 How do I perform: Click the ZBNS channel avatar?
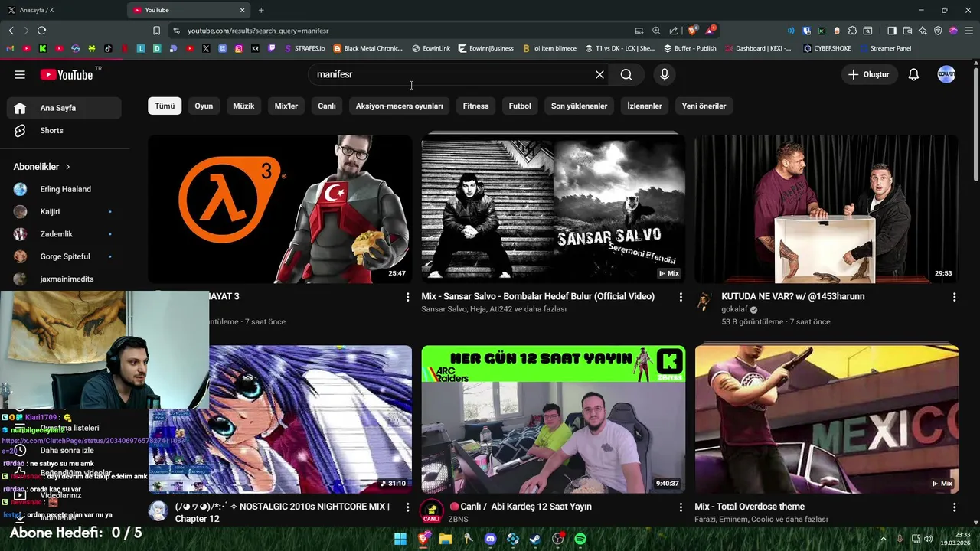pyautogui.click(x=431, y=510)
